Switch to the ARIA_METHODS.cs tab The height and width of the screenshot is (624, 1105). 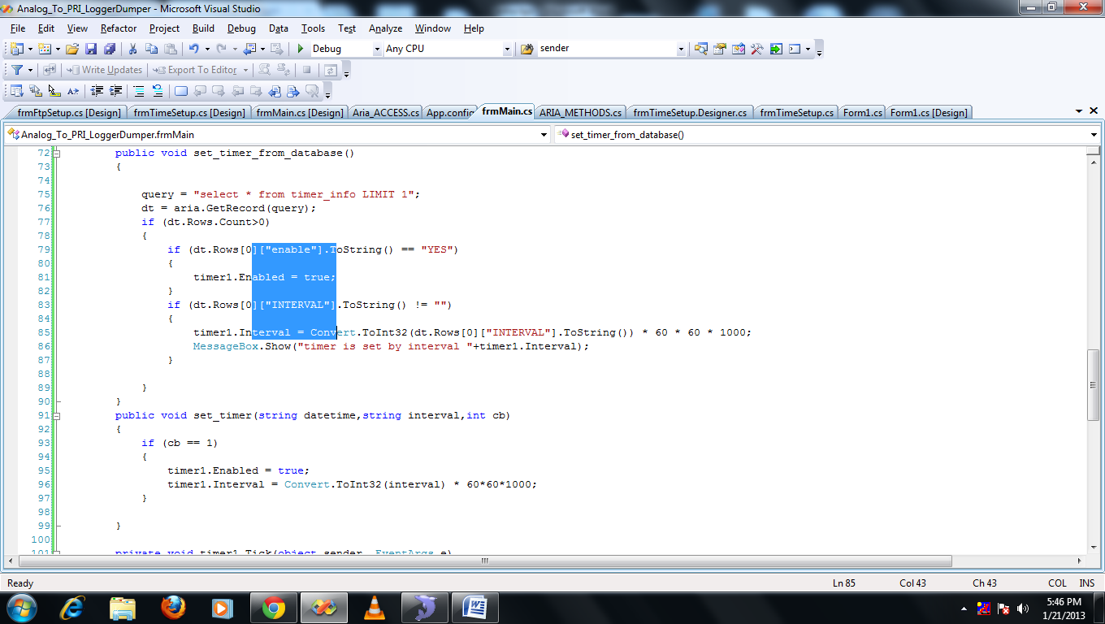(x=581, y=112)
